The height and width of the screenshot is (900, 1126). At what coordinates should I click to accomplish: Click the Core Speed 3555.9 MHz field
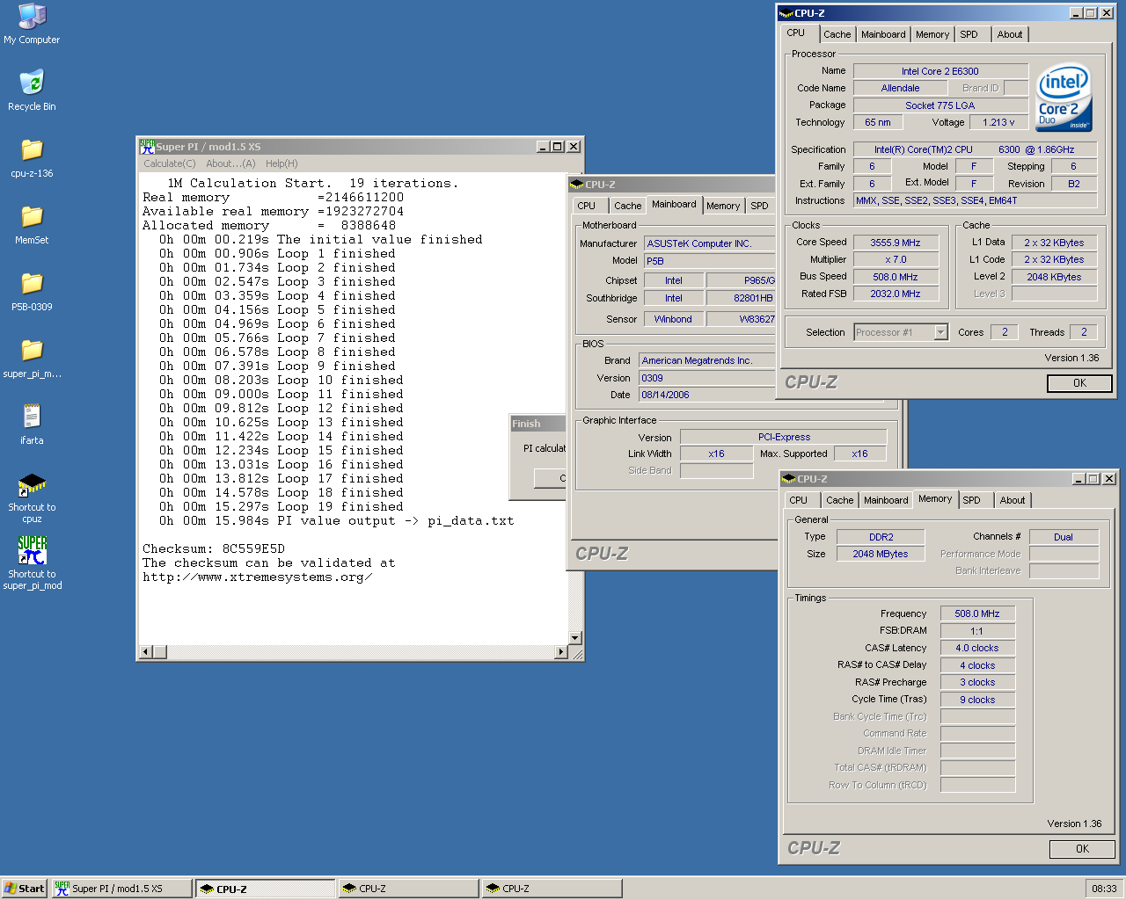click(896, 243)
